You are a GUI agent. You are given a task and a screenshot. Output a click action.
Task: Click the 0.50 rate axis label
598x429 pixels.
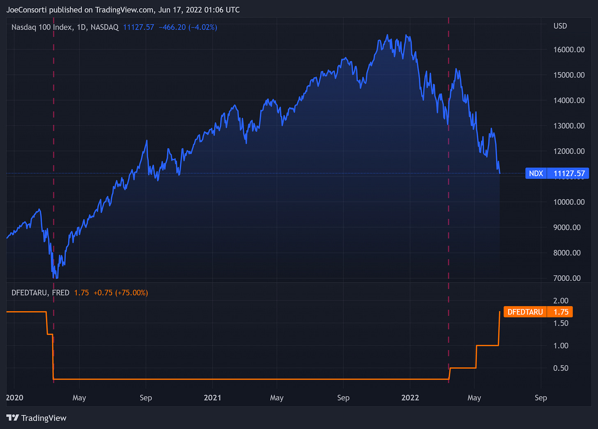[x=561, y=368]
